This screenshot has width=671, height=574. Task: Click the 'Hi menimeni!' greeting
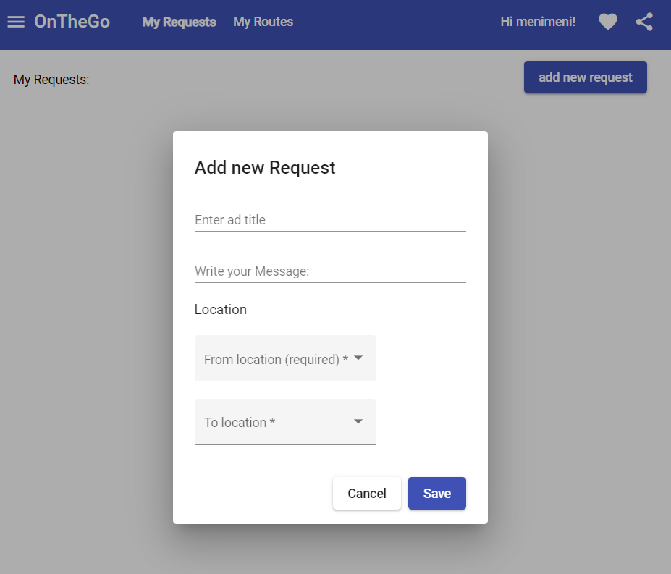[538, 22]
